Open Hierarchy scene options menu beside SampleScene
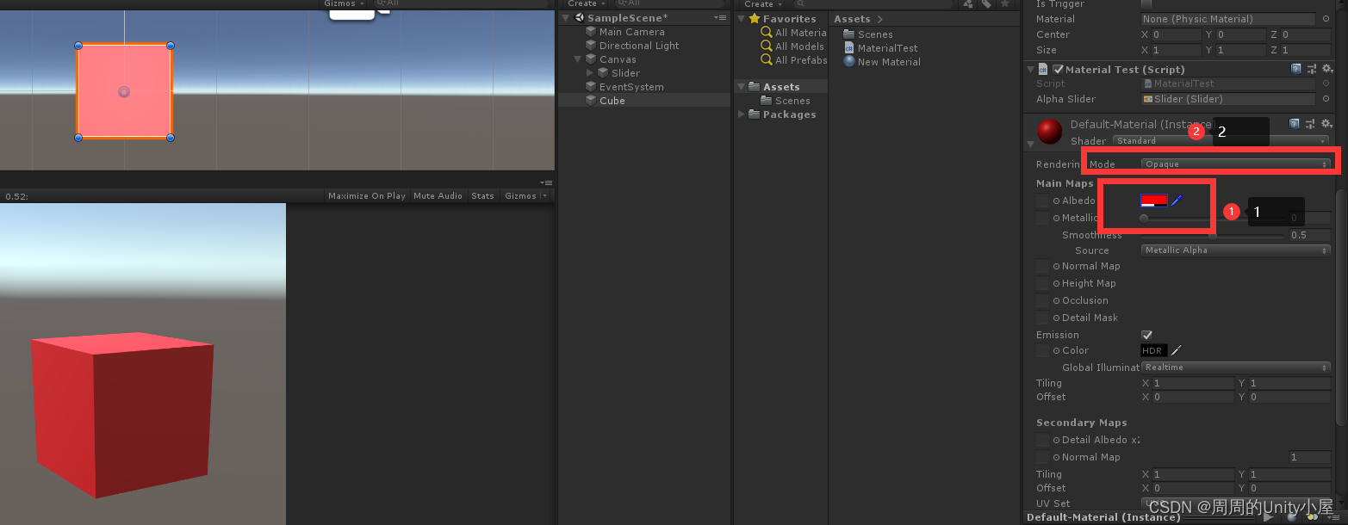Screen dimensions: 1348x525 pyautogui.click(x=719, y=18)
